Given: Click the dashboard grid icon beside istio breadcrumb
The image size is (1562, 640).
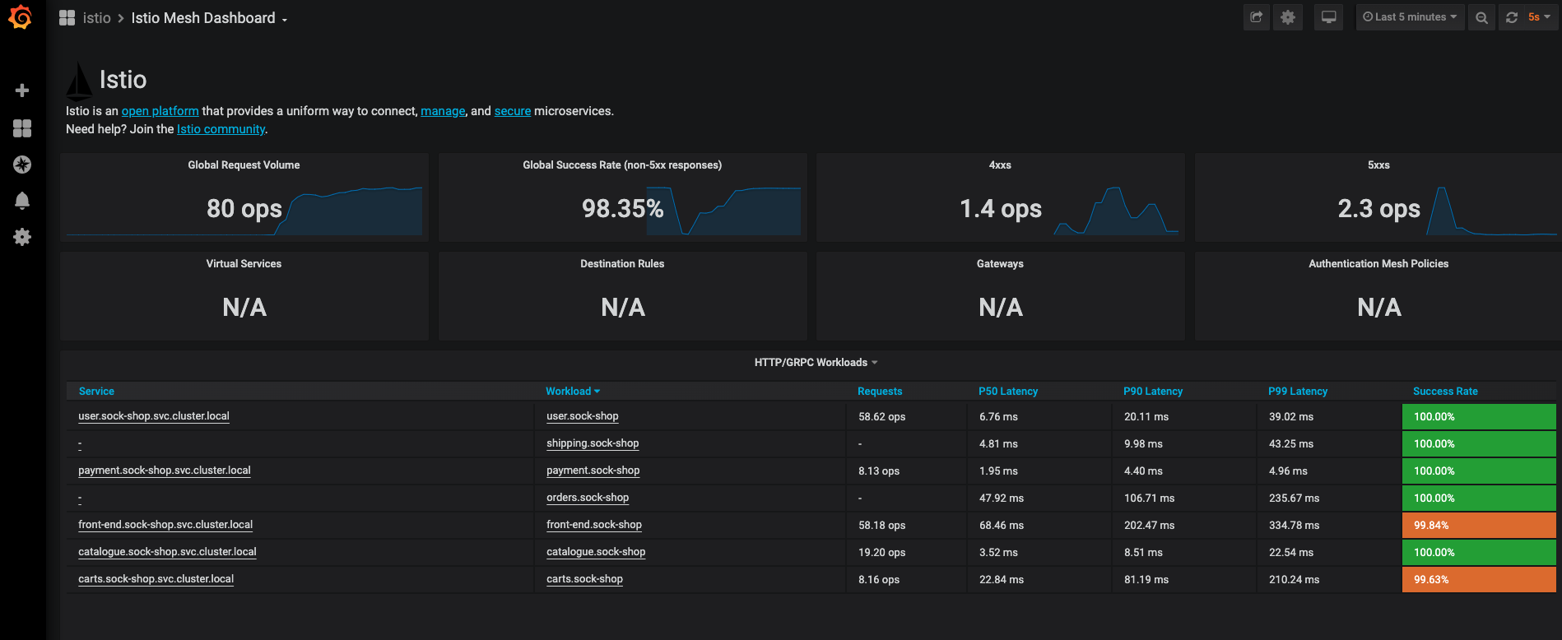Looking at the screenshot, I should pos(67,18).
